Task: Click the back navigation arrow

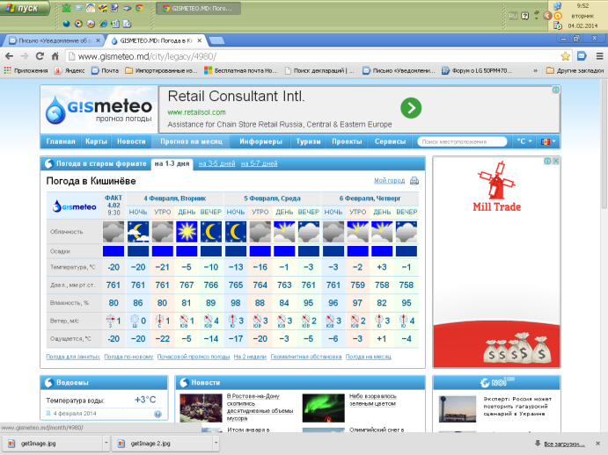Action: pos(10,56)
